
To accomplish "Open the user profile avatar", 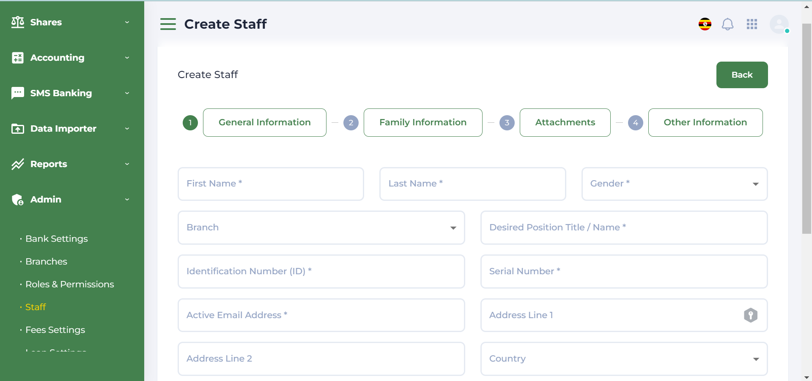I will pos(779,24).
